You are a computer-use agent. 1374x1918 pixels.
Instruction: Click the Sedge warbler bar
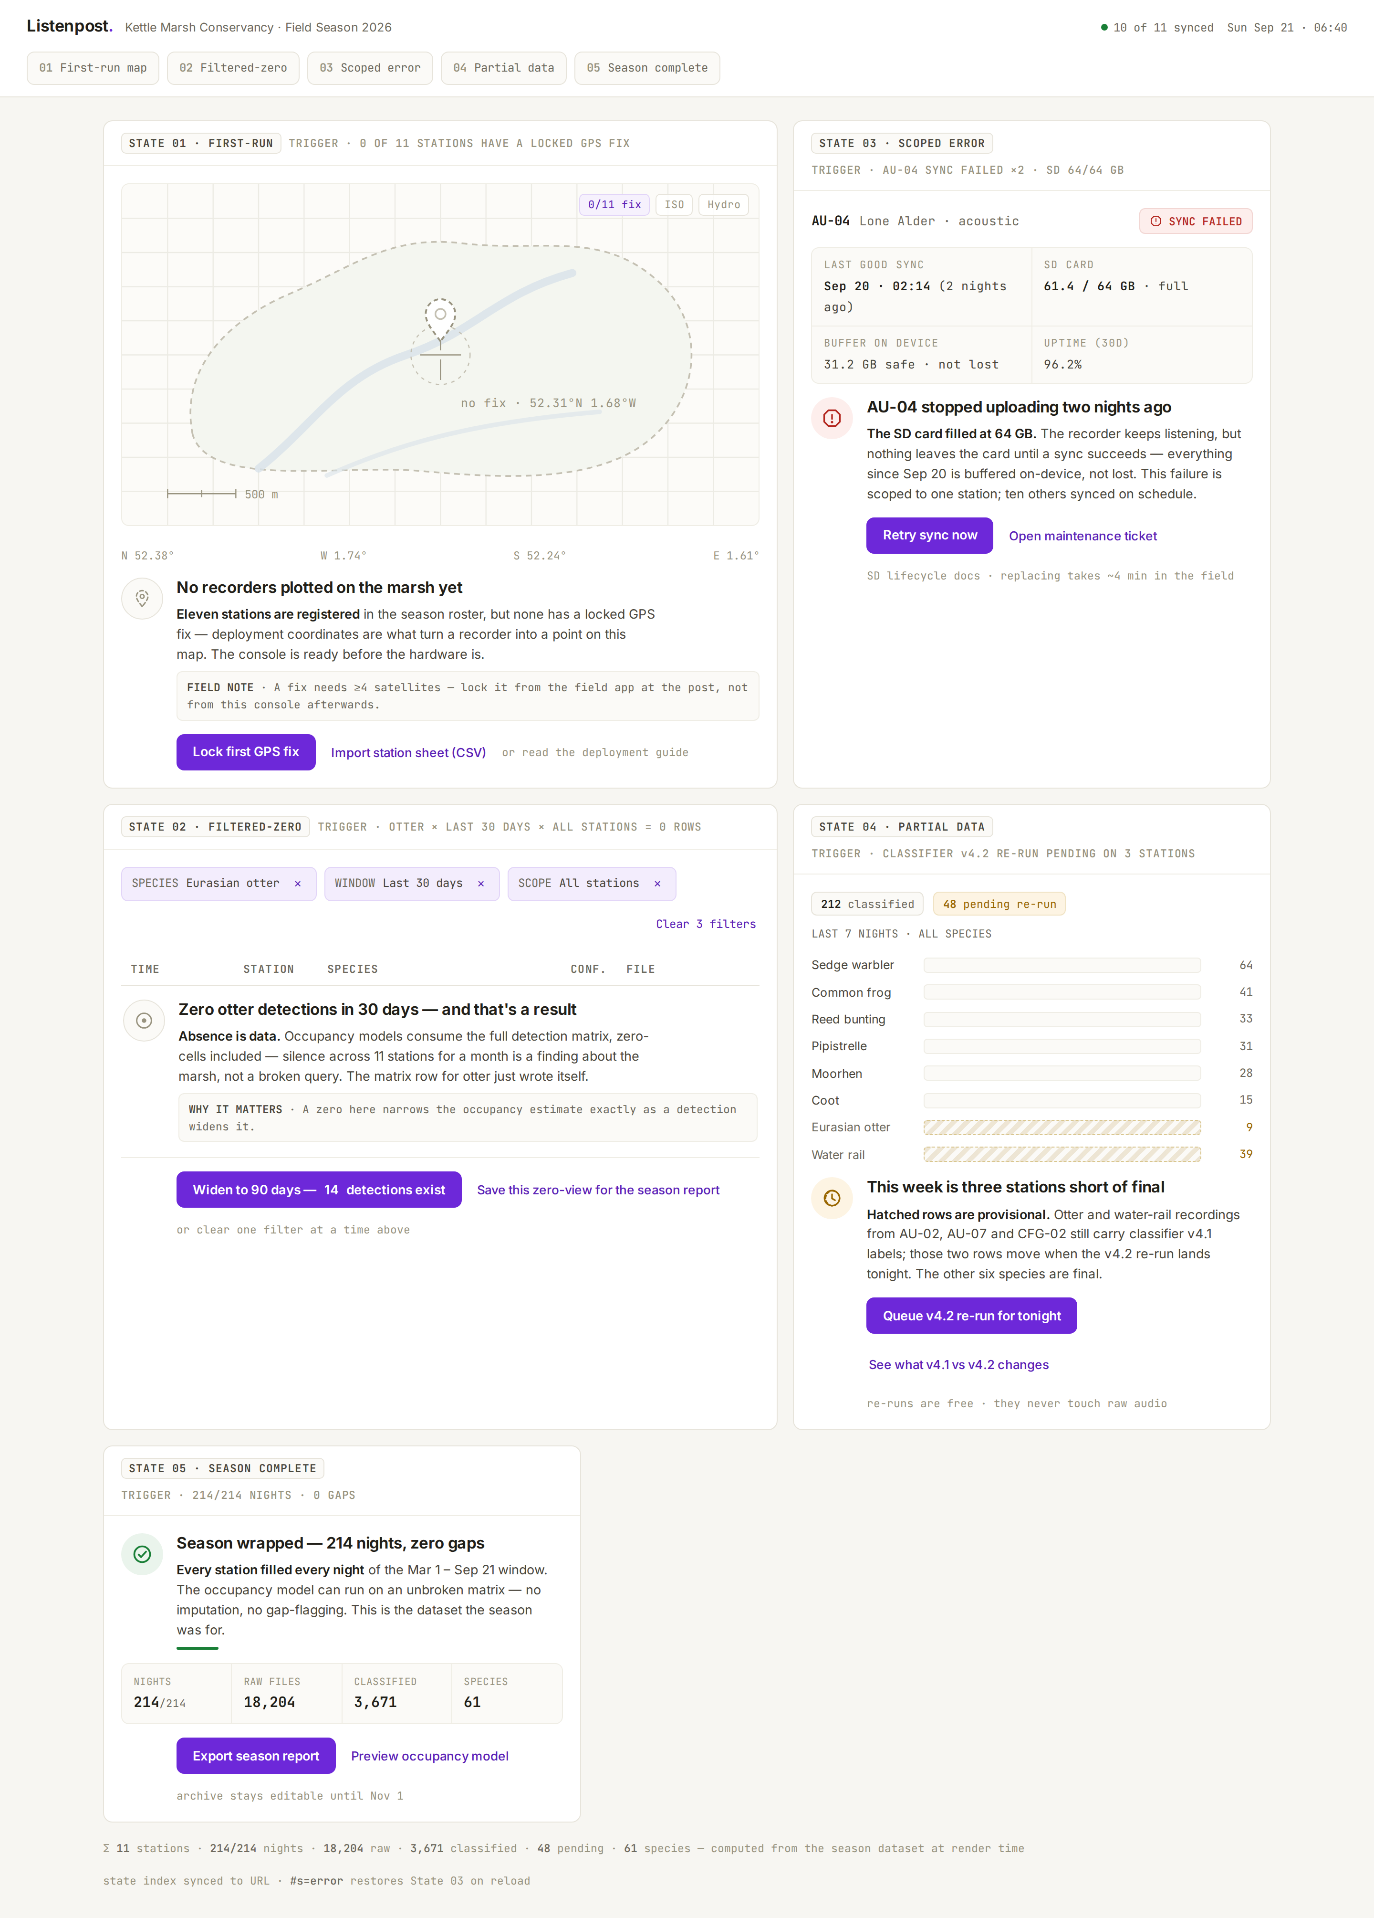1062,965
